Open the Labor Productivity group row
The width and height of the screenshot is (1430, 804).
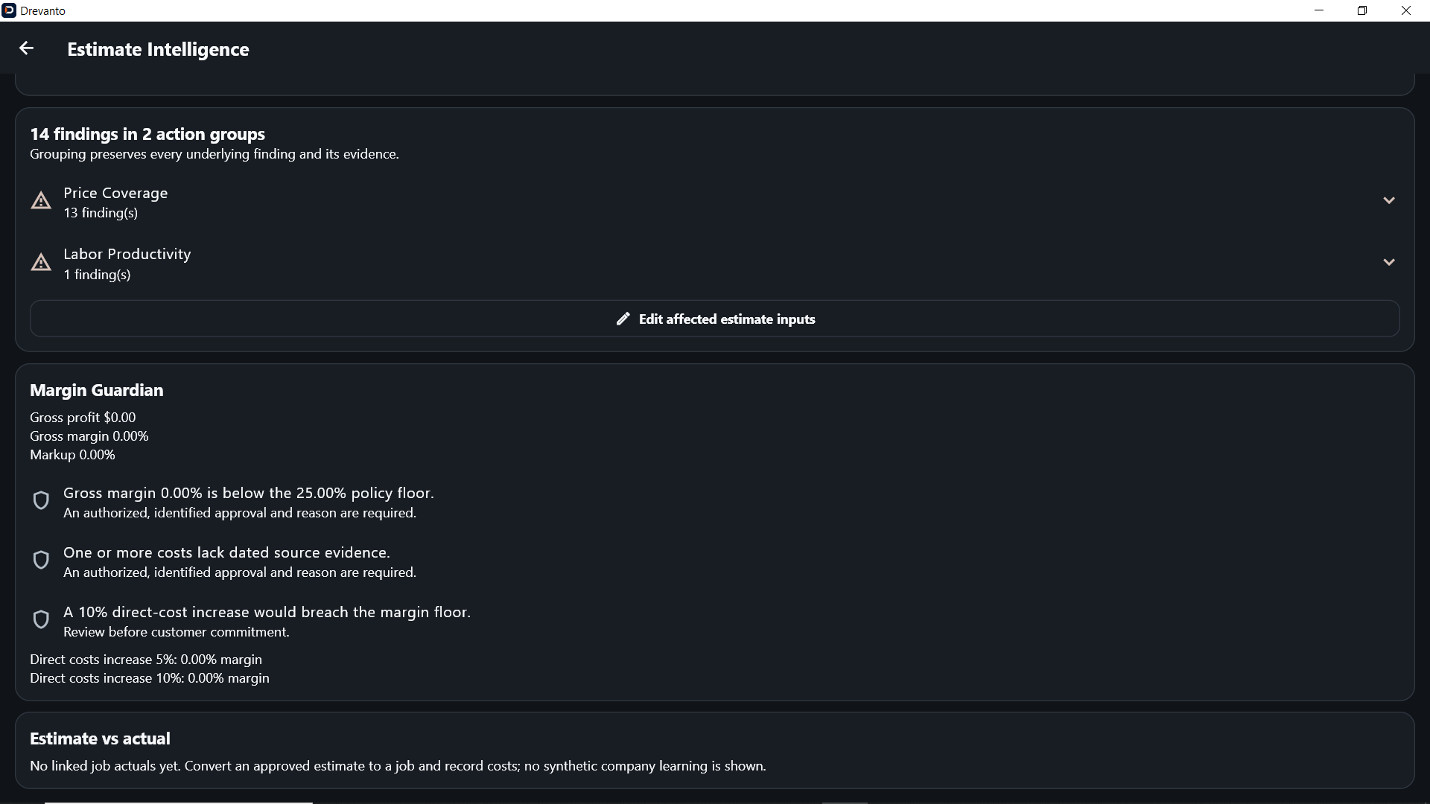coord(715,263)
